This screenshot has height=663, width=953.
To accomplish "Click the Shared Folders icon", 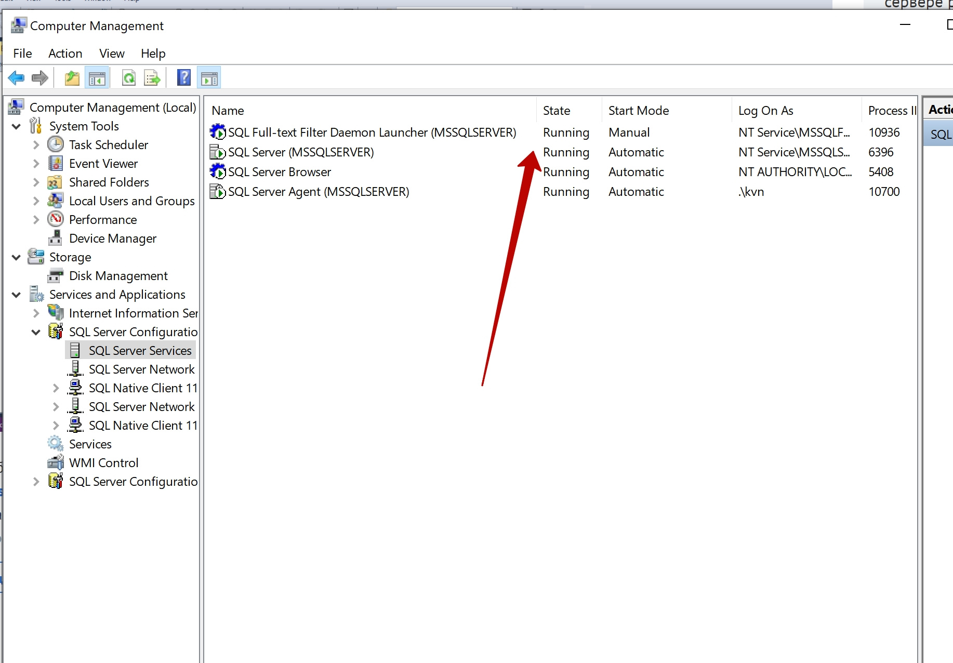I will [56, 182].
